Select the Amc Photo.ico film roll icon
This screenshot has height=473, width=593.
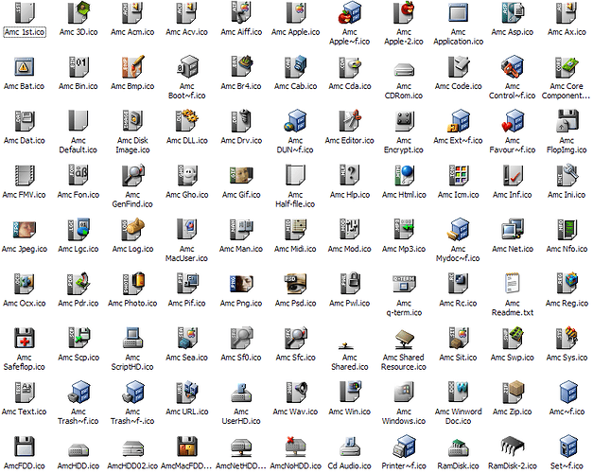[132, 284]
